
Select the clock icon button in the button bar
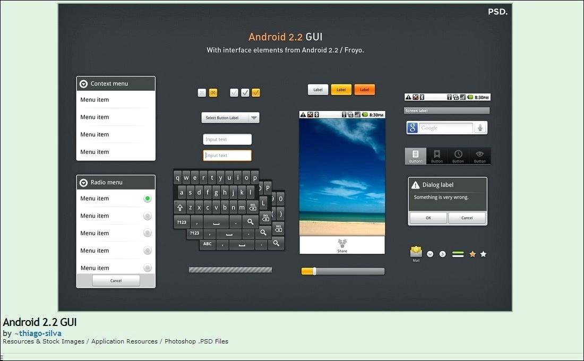(x=458, y=155)
